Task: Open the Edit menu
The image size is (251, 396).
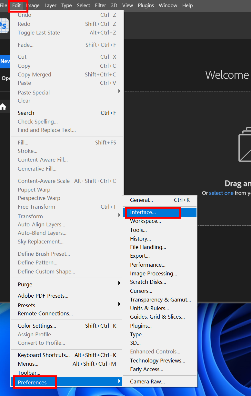Action: click(16, 5)
